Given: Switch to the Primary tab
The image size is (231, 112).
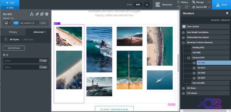Looking at the screenshot, I should [x=13, y=32].
